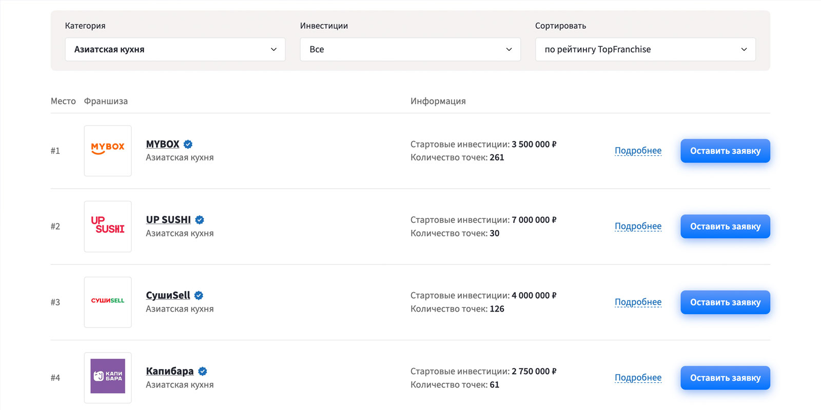This screenshot has height=410, width=821.
Task: Click the UP SUSHI logo thumbnail
Action: (x=108, y=227)
